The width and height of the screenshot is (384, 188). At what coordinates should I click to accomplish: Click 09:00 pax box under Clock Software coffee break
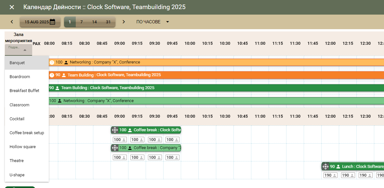pos(120,140)
